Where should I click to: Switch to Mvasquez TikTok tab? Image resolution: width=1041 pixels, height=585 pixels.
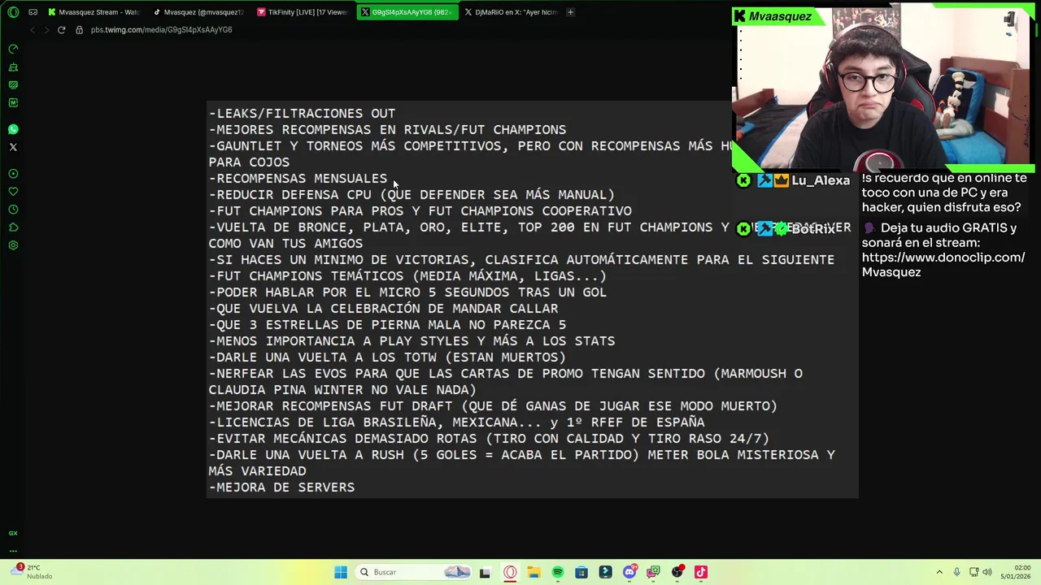tap(198, 12)
